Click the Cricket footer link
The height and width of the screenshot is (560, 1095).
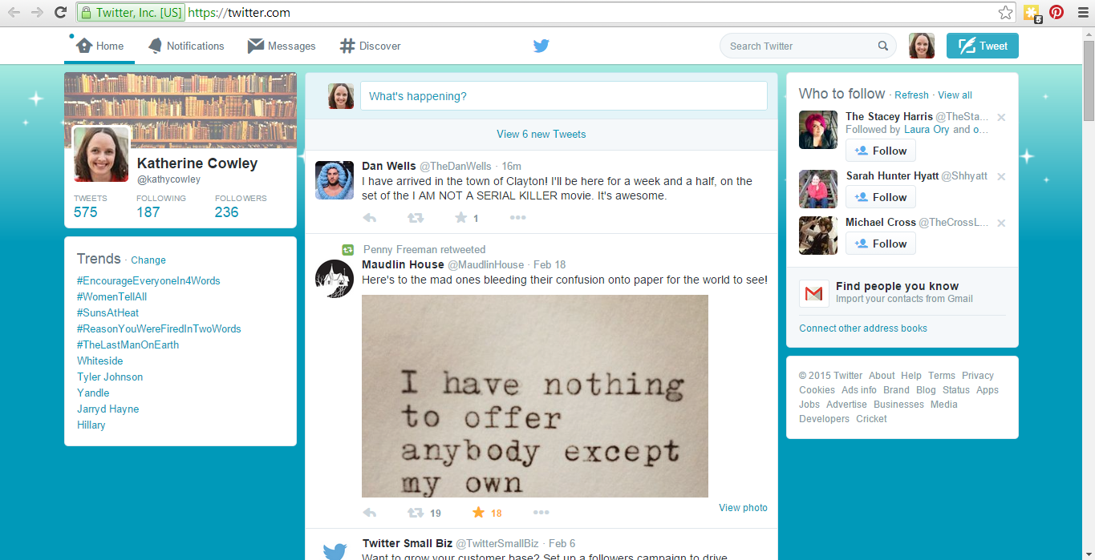[871, 419]
